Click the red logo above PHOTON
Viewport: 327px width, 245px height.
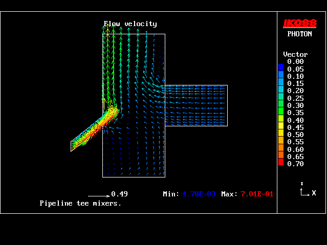coord(300,23)
